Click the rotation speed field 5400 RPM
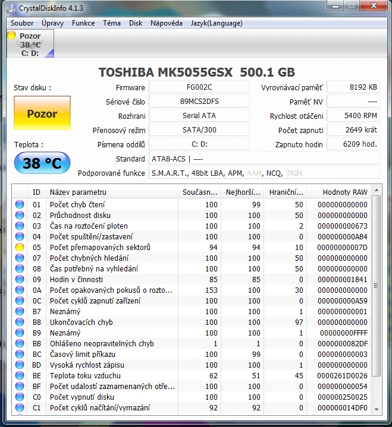Image resolution: width=392 pixels, height=427 pixels. pyautogui.click(x=353, y=115)
